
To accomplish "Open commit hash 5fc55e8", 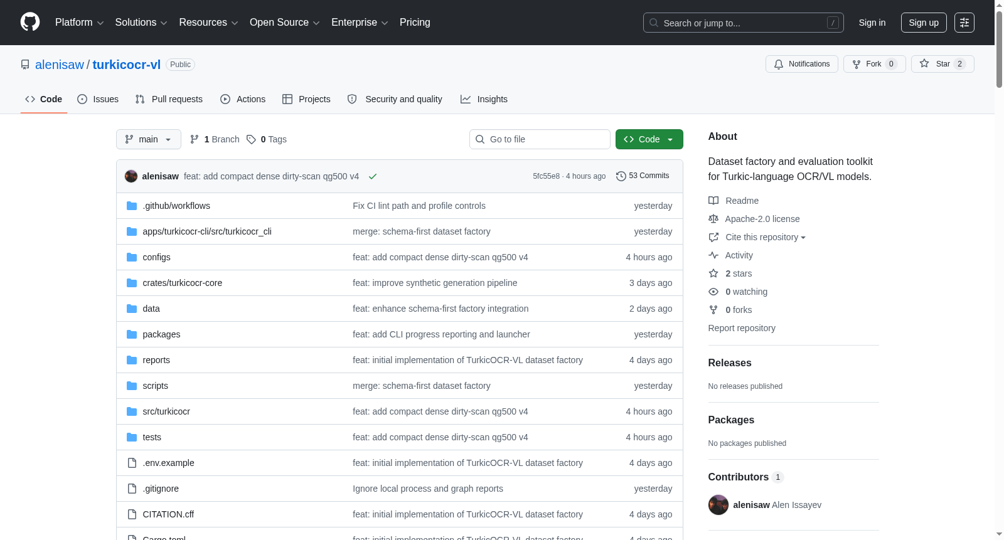I will point(546,176).
